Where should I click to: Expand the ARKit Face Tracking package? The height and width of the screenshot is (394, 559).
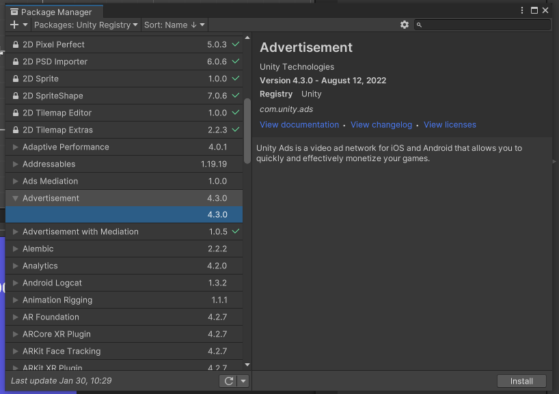pos(15,352)
